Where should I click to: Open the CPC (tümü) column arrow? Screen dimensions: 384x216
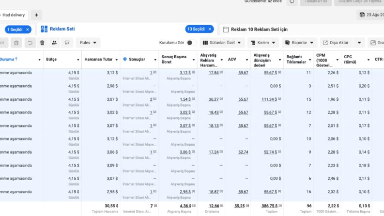click(369, 60)
